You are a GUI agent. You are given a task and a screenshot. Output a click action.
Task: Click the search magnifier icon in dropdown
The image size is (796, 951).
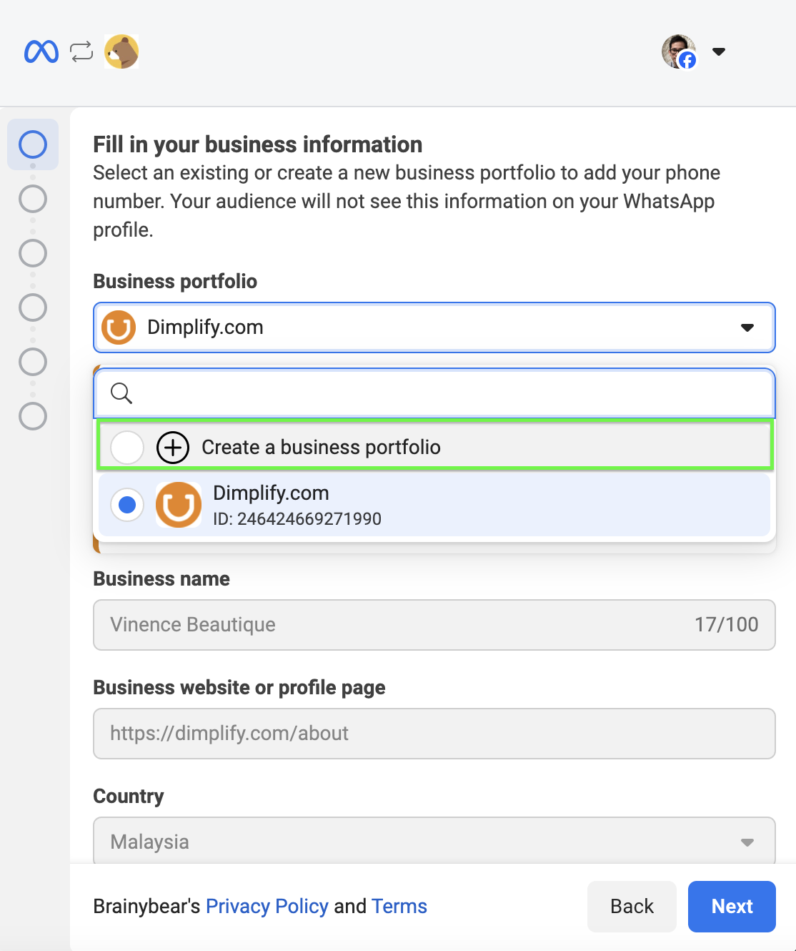click(121, 393)
